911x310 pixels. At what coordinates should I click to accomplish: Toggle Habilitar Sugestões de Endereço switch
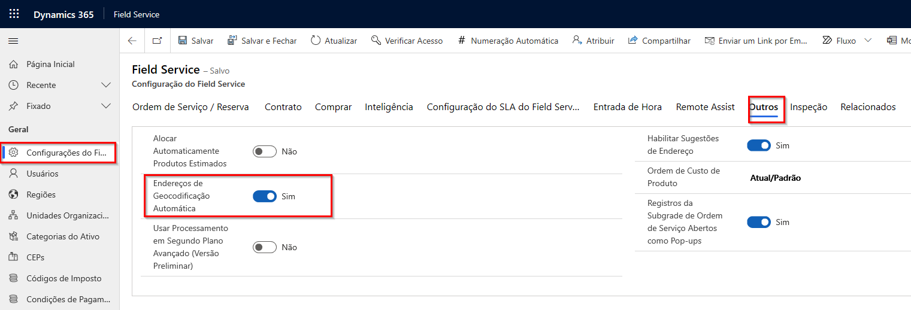[759, 145]
